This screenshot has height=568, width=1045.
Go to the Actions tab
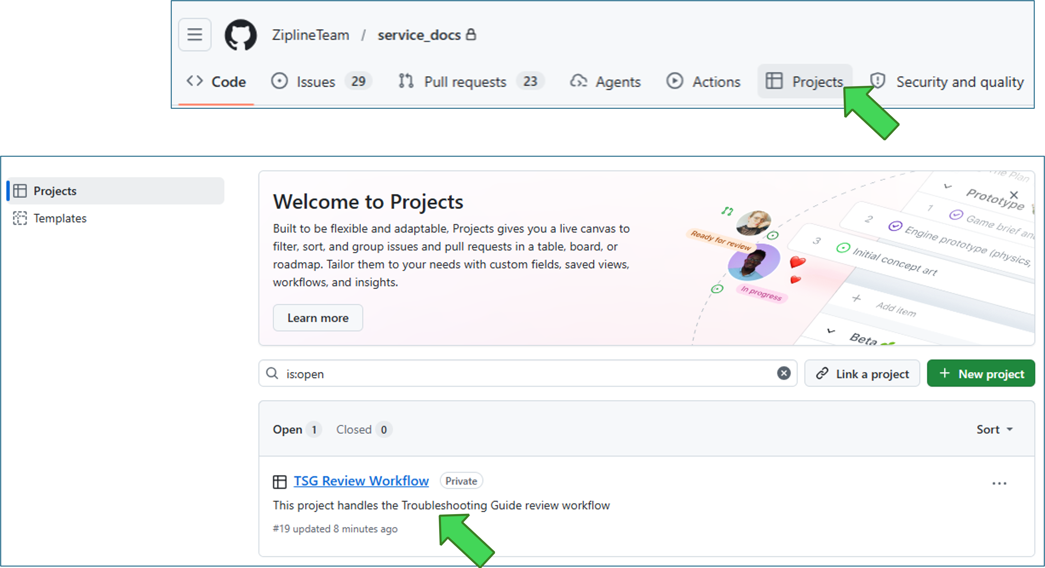[x=704, y=82]
